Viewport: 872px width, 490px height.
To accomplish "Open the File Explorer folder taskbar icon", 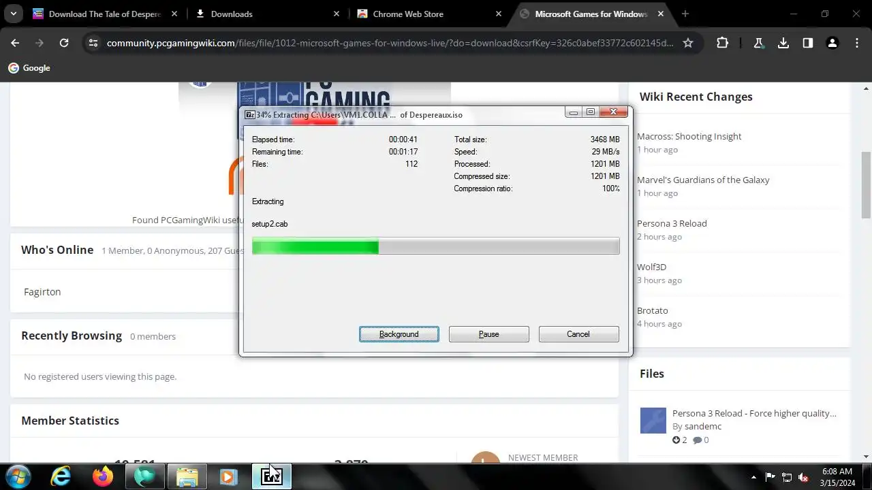I will (186, 476).
